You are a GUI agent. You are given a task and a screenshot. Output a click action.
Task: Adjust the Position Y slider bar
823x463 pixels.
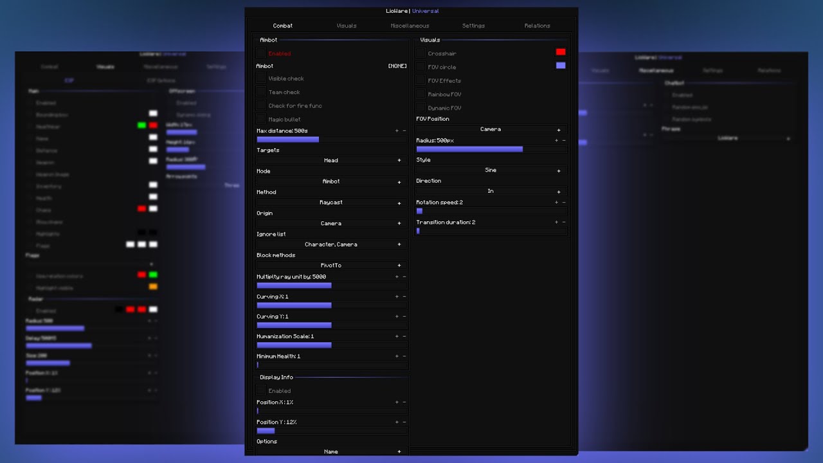tap(332, 431)
